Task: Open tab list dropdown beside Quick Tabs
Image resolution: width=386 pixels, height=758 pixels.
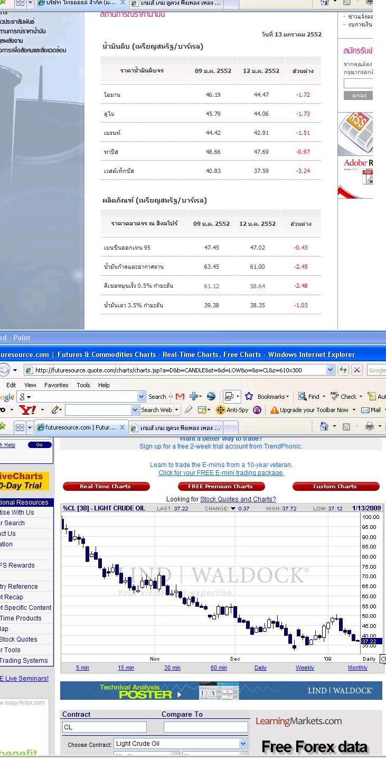Action: point(30,427)
